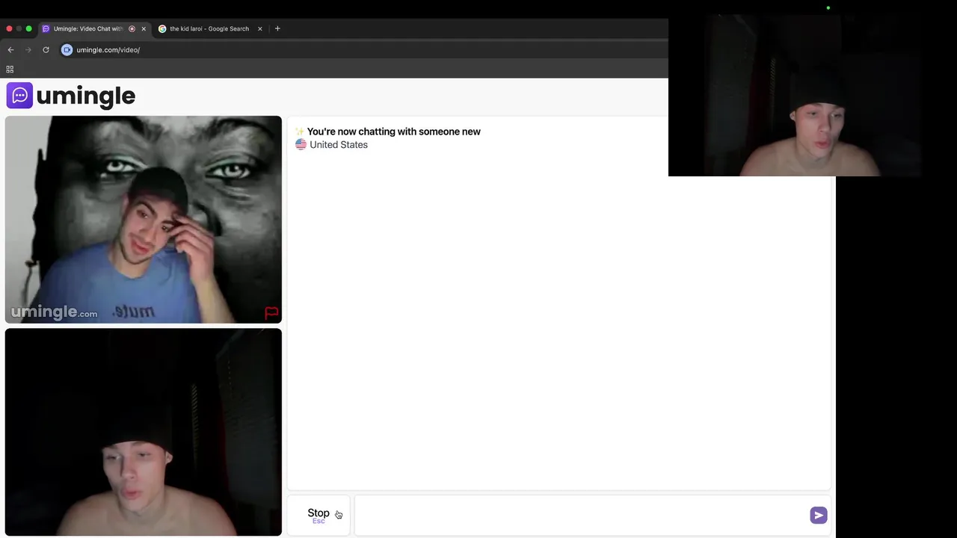Switch to the kid laroi Google tab

209,28
